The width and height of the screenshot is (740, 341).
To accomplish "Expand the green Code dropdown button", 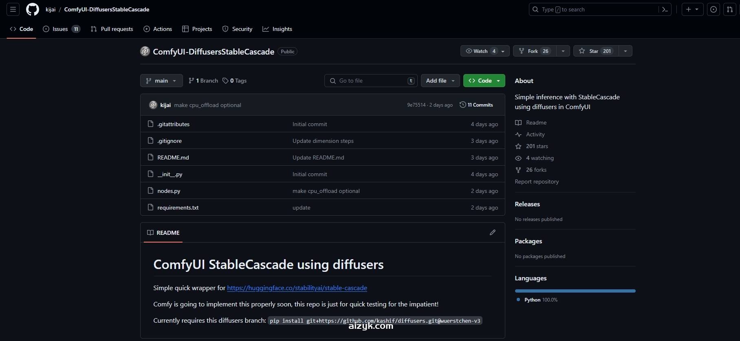I will click(x=484, y=81).
